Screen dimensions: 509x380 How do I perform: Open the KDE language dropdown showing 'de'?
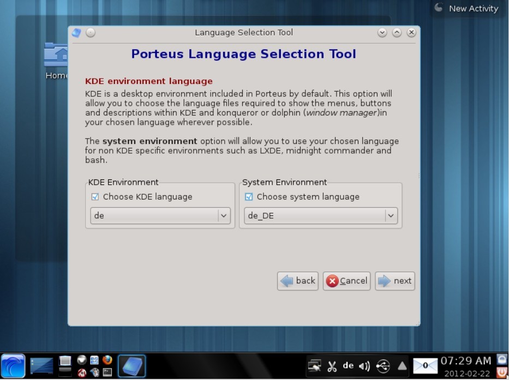point(160,216)
